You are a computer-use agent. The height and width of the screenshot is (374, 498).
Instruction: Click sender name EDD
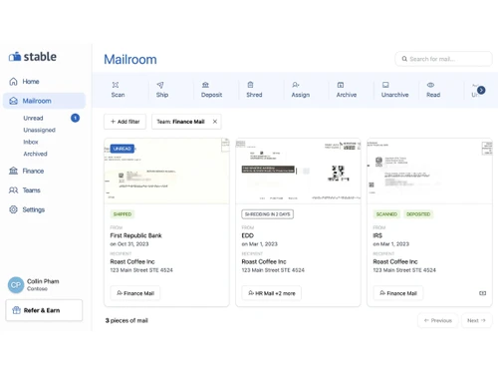tap(248, 235)
